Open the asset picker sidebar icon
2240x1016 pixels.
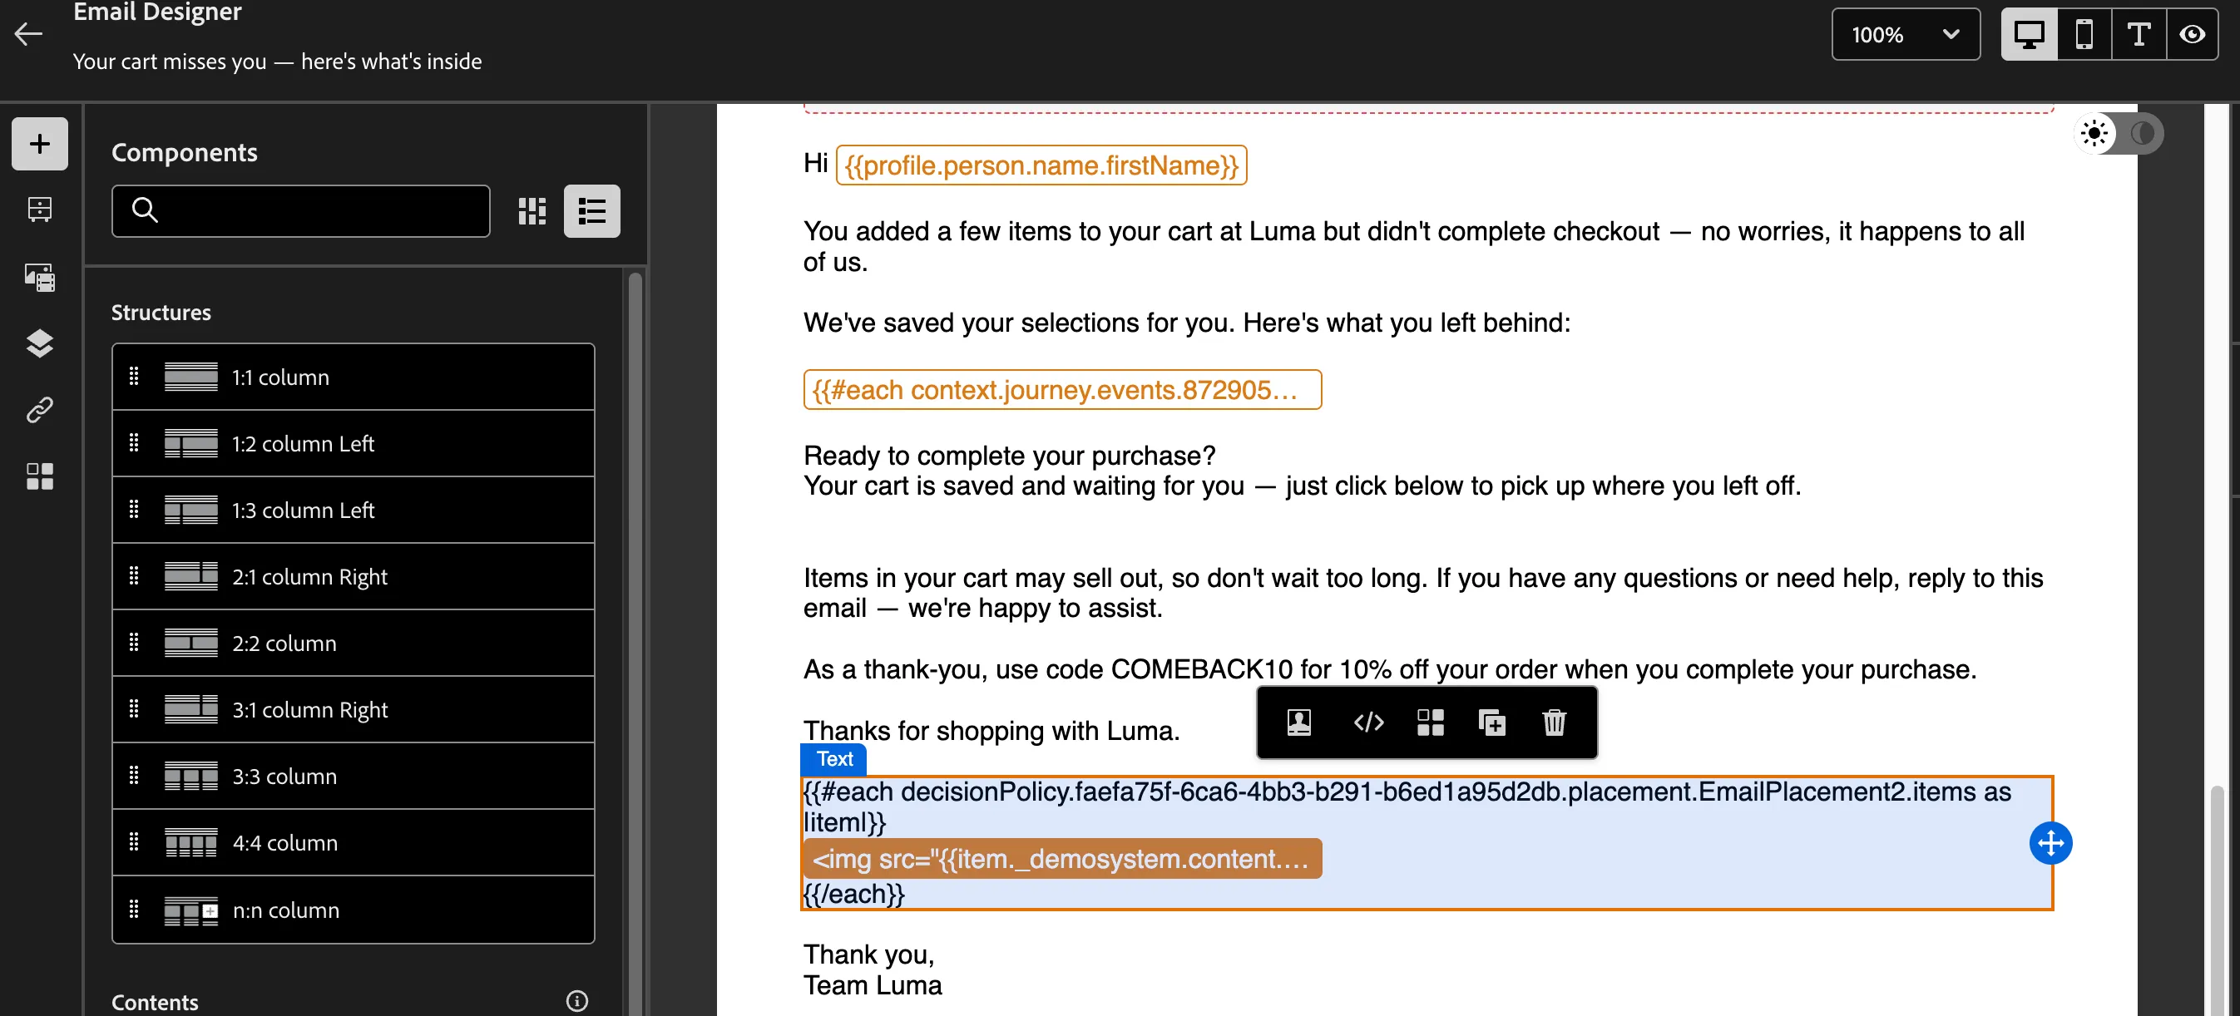point(39,277)
